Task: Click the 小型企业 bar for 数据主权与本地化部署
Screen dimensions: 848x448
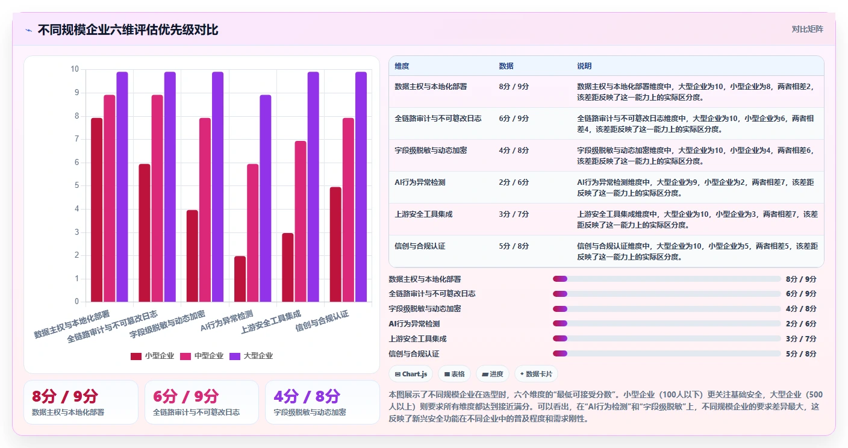Action: 97,210
